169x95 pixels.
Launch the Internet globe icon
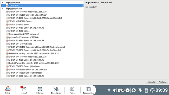click(x=40, y=90)
